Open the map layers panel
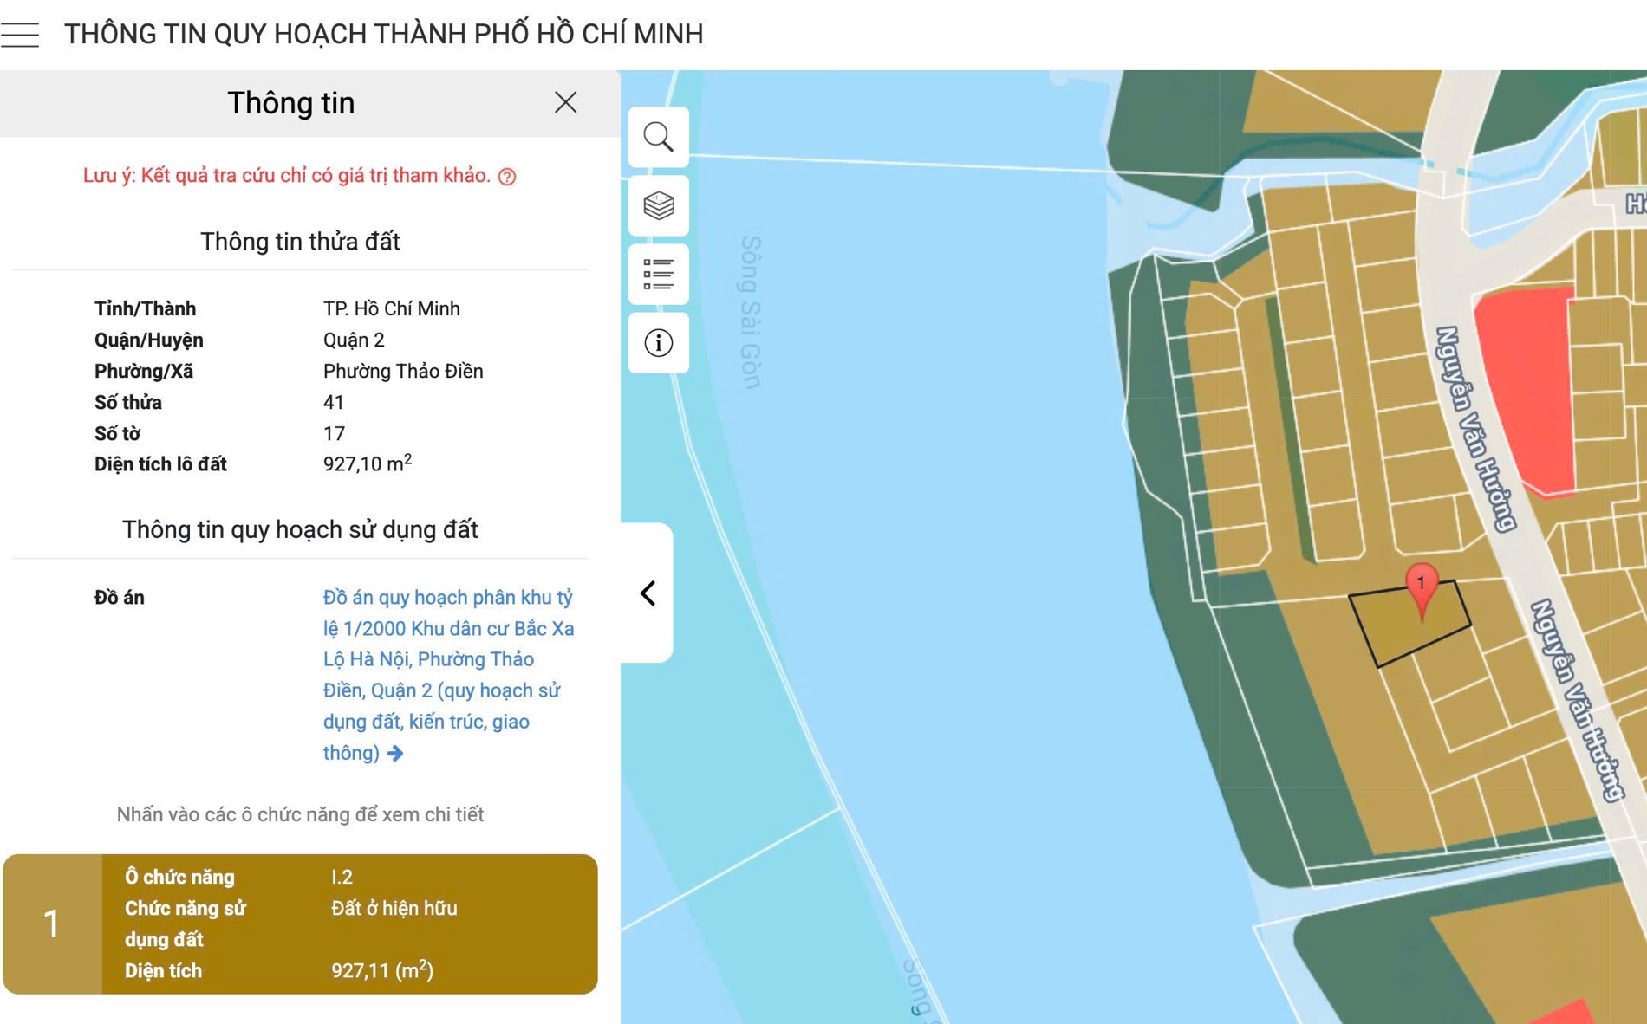 [x=659, y=206]
